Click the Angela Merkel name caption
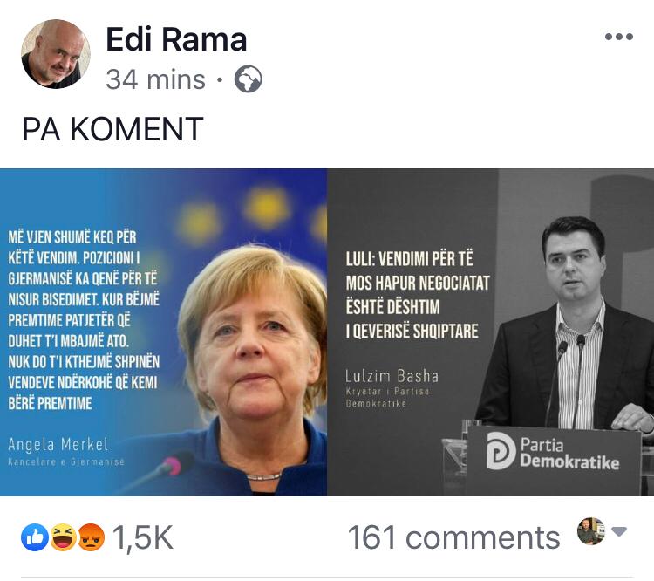The height and width of the screenshot is (581, 654). (58, 445)
